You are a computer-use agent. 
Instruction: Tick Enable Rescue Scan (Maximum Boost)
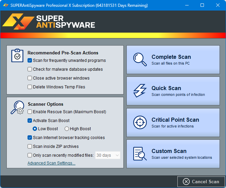[30, 112]
